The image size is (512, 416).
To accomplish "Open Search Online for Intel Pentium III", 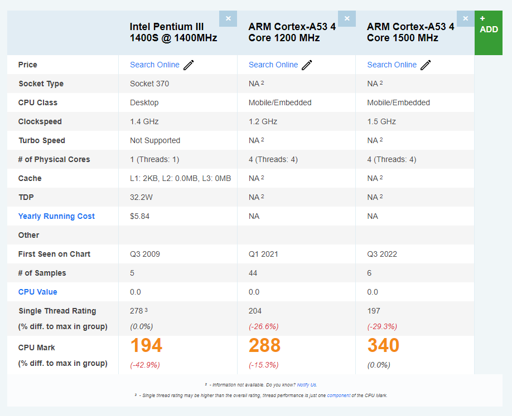I will pyautogui.click(x=155, y=65).
